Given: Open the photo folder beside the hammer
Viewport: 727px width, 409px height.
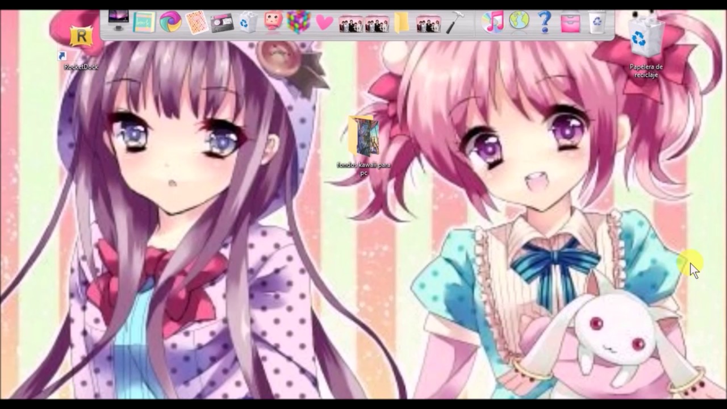Looking at the screenshot, I should (x=428, y=24).
